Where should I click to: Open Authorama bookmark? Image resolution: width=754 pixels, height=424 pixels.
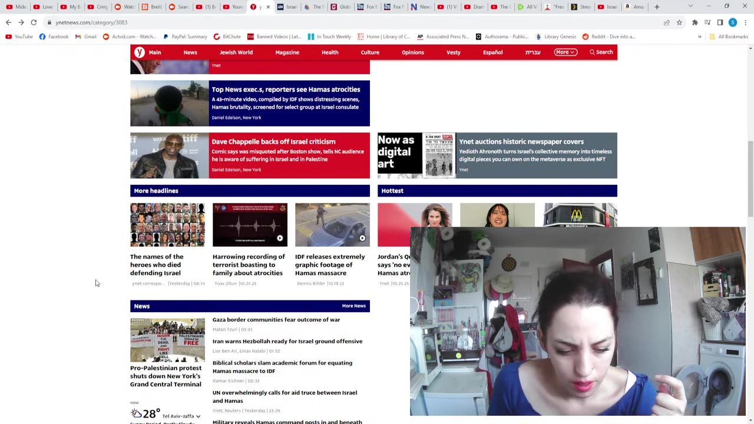coord(502,37)
